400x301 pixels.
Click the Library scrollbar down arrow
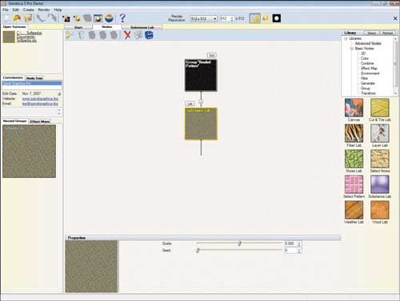[395, 93]
